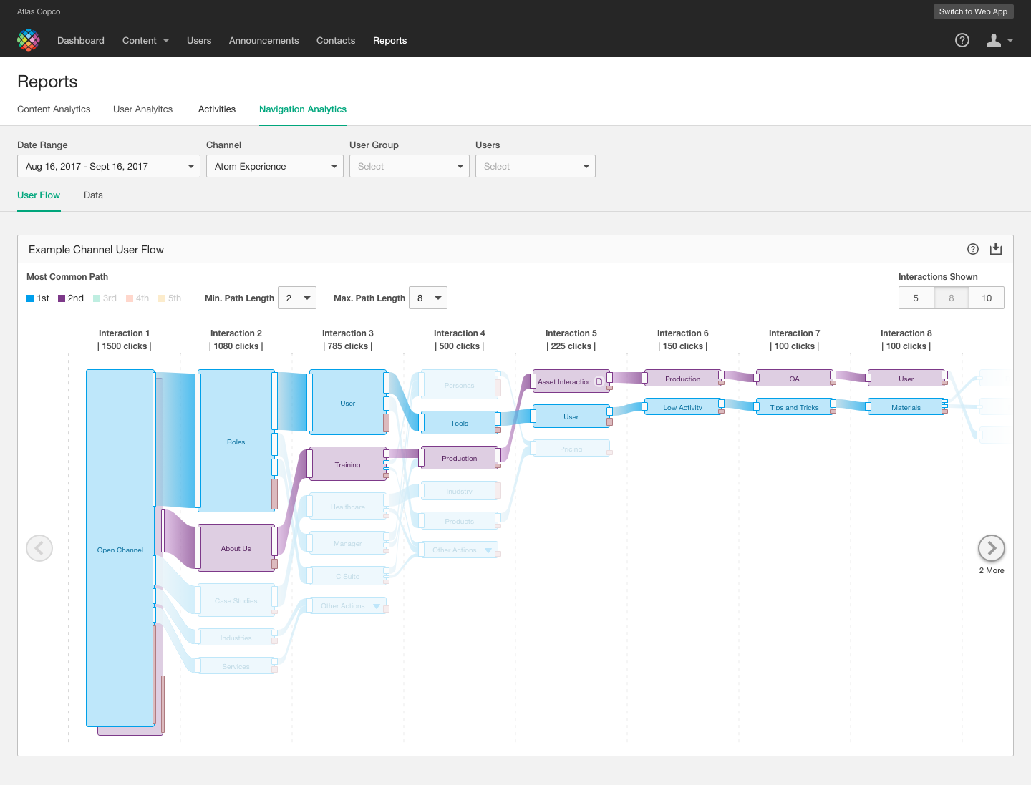The width and height of the screenshot is (1031, 785).
Task: Click the Switch to Web App button
Action: [973, 11]
